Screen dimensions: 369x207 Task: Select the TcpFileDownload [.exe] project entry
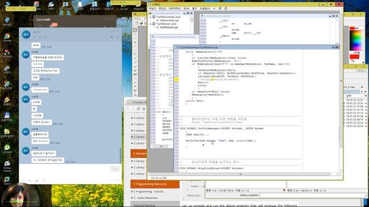[x=168, y=17]
